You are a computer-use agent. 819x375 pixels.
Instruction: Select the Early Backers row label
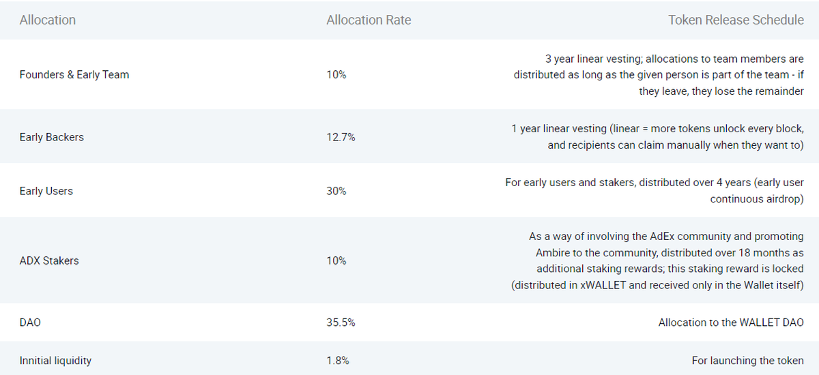[x=52, y=137]
